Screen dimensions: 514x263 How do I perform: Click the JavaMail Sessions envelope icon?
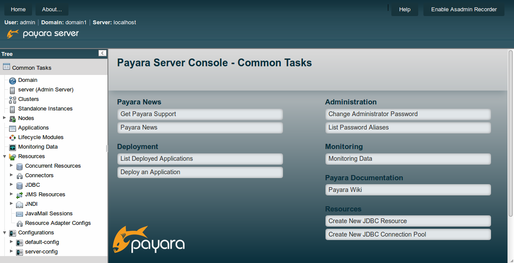tap(20, 214)
